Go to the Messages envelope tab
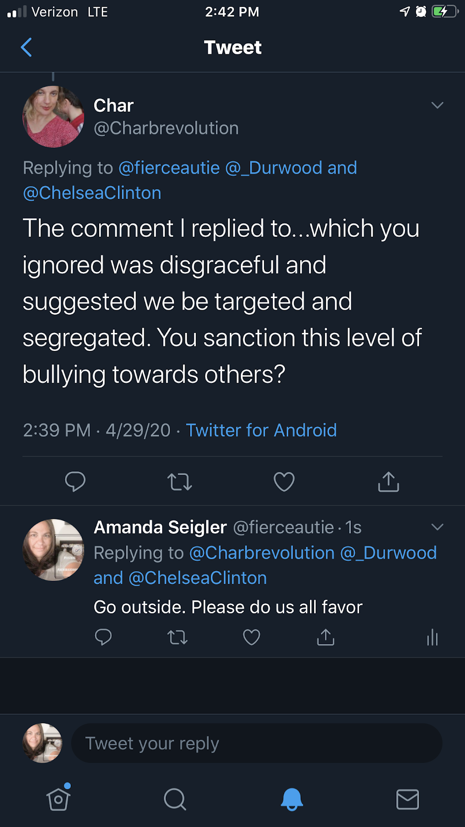The width and height of the screenshot is (465, 827). [x=408, y=799]
